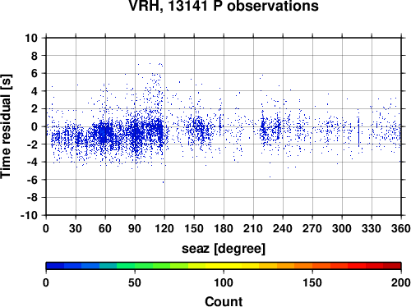The width and height of the screenshot is (411, 307).
Task: Click the orange colorbar section near 150
Action: point(312,266)
